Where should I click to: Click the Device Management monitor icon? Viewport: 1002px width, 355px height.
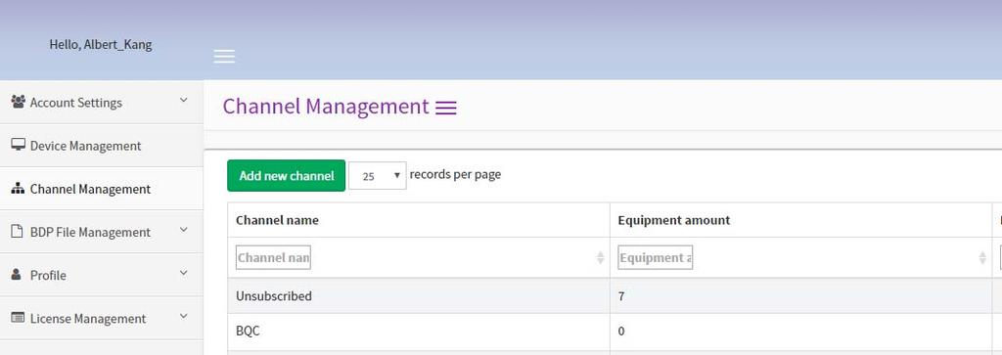tap(18, 145)
